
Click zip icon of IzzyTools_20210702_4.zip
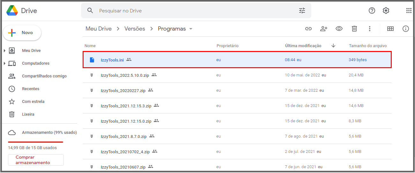92,152
